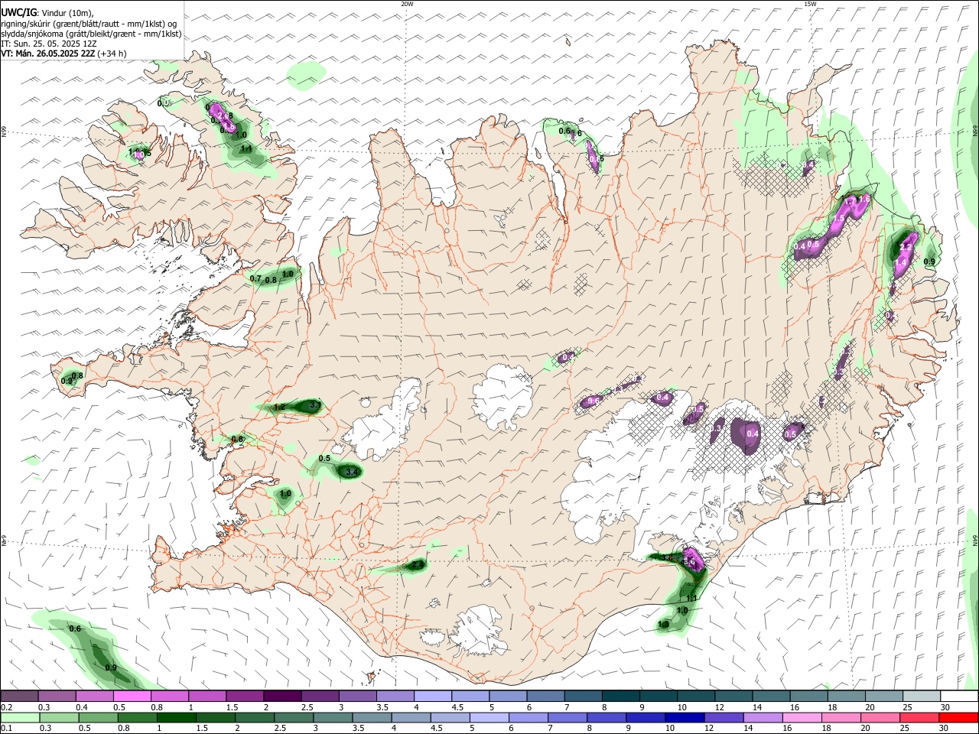
Task: Click the 'slydda/snjókoma' legend description line
Action: pyautogui.click(x=91, y=34)
